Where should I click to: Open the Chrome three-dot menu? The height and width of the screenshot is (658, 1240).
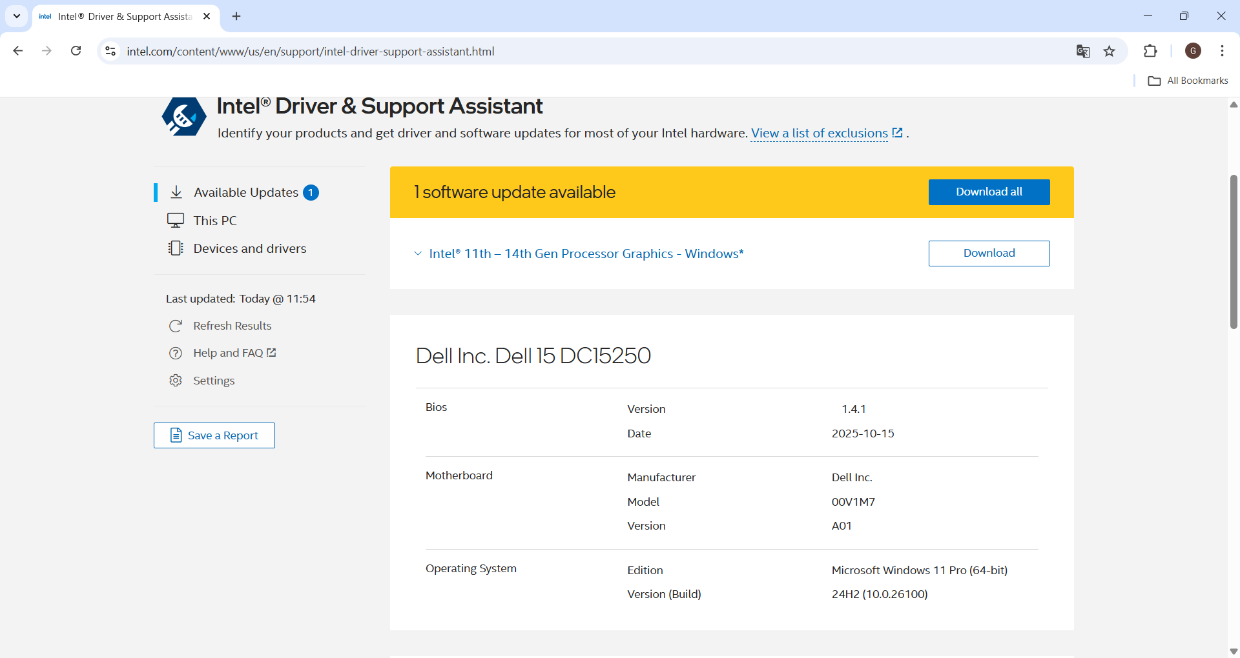pos(1222,51)
